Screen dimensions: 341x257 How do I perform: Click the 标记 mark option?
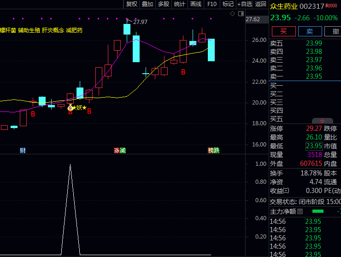point(228,4)
